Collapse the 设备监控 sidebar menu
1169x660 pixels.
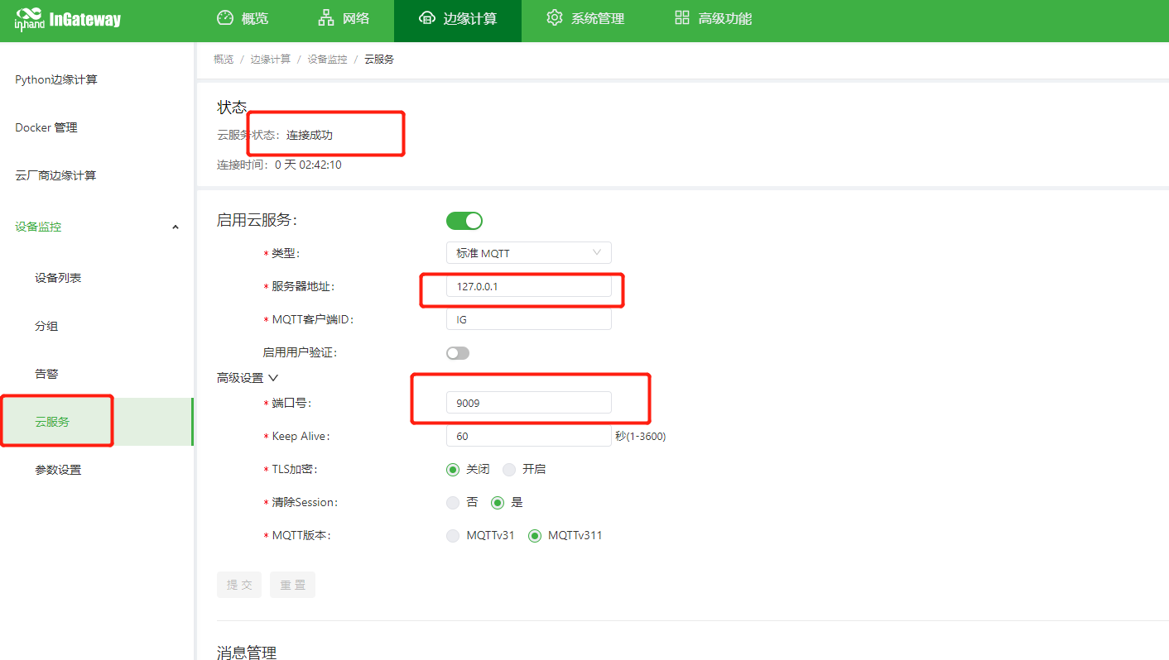pyautogui.click(x=175, y=227)
